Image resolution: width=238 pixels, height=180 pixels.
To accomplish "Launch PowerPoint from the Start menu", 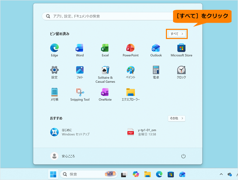I will 131,50.
